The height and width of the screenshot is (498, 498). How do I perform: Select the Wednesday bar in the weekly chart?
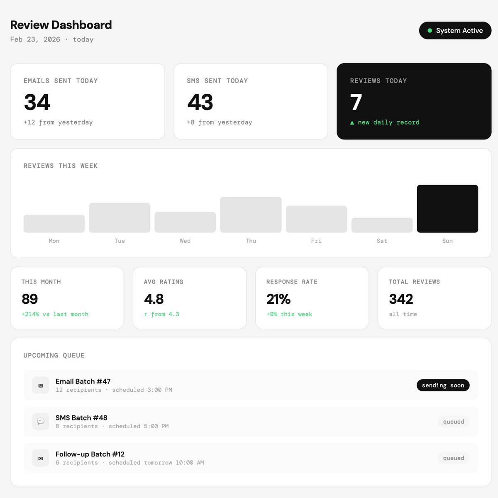[185, 222]
